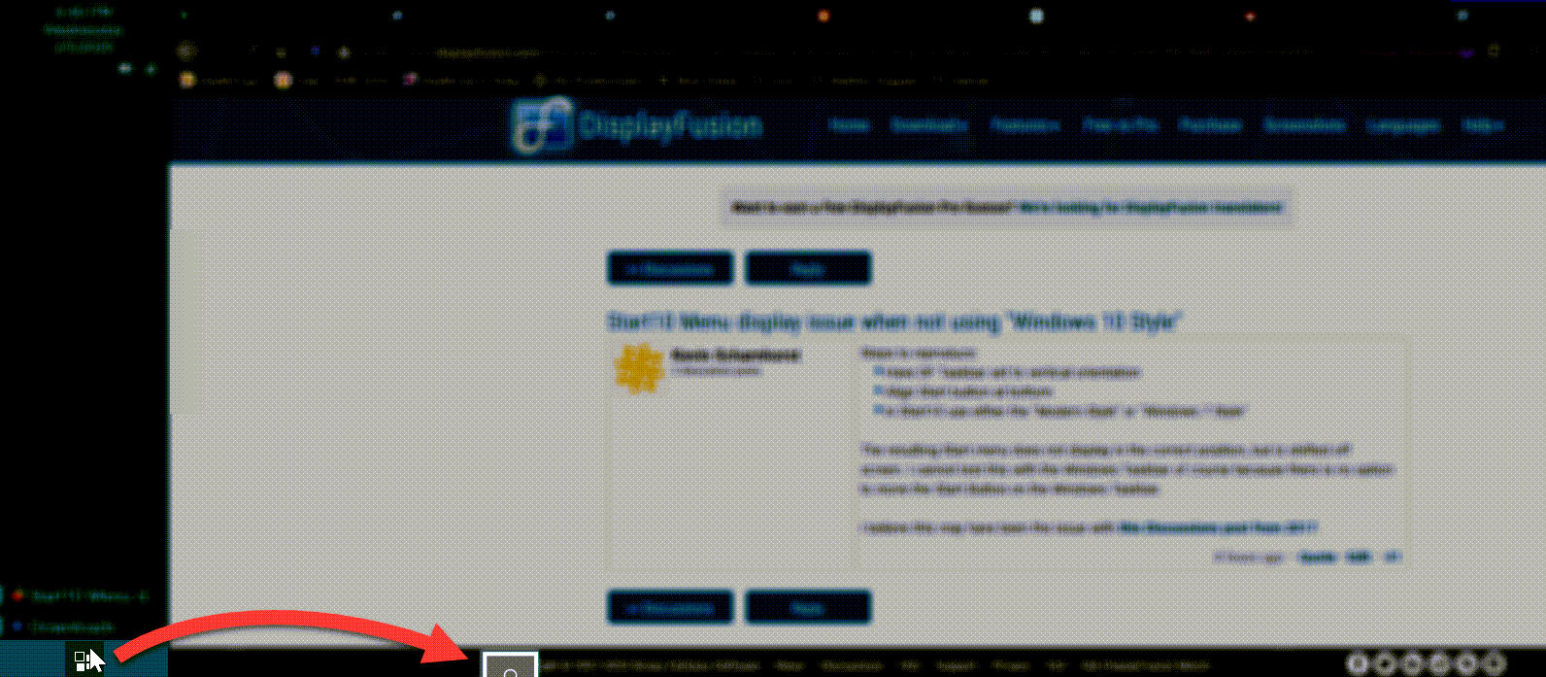The width and height of the screenshot is (1546, 677).
Task: Open the post author's yellow avatar
Action: 639,369
